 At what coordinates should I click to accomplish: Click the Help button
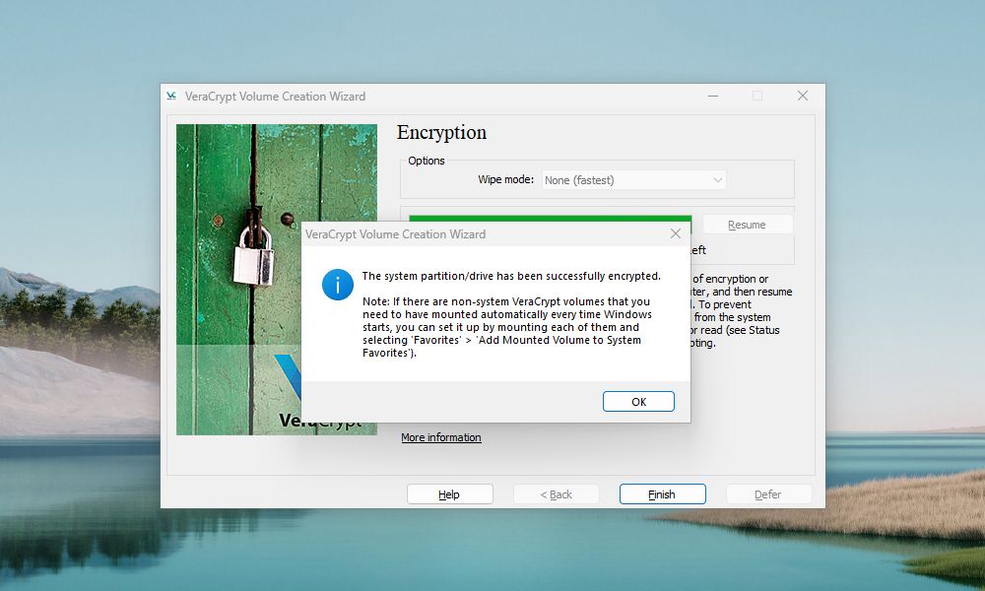pos(449,494)
